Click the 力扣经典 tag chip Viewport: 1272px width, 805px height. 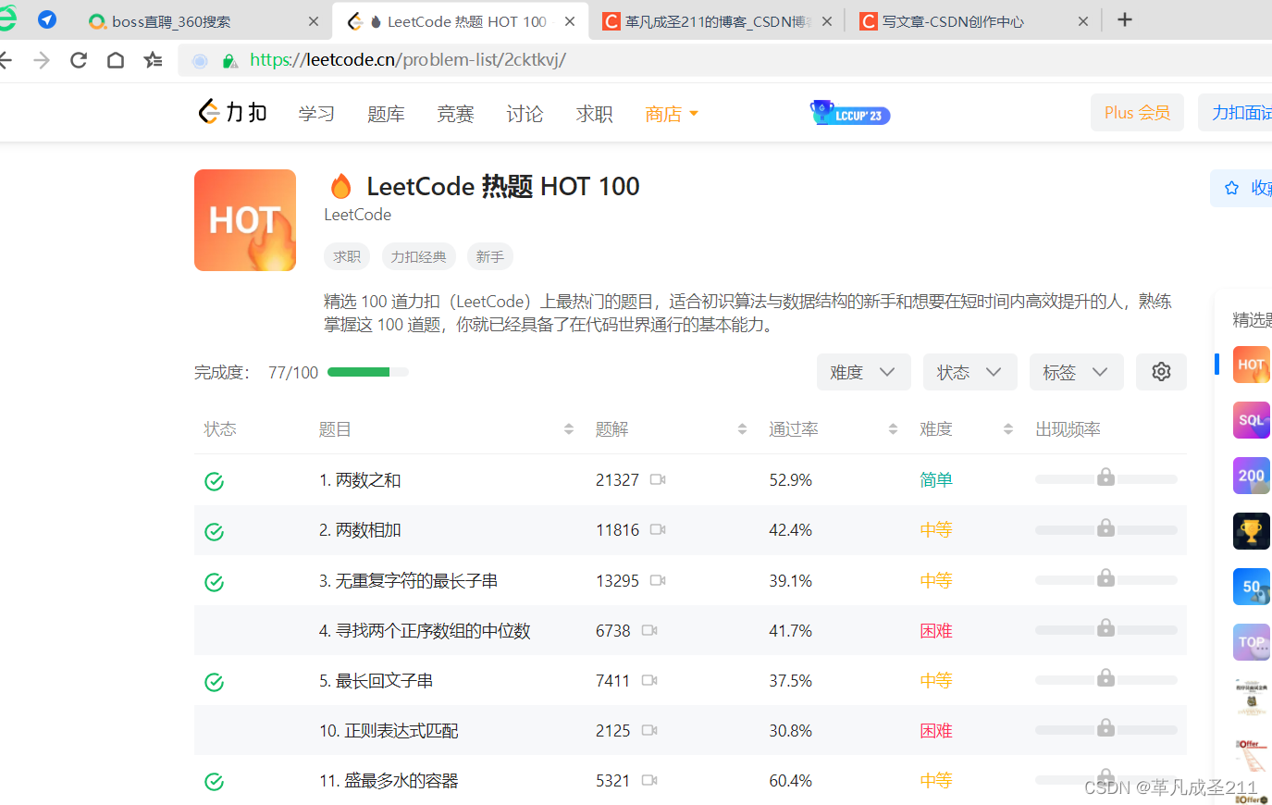coord(418,256)
